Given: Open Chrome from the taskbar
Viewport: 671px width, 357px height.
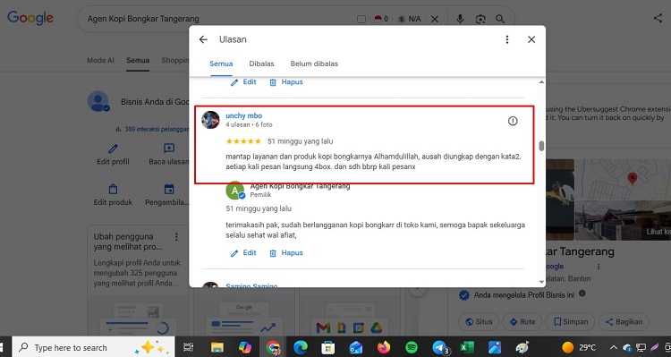Looking at the screenshot, I should click(273, 347).
